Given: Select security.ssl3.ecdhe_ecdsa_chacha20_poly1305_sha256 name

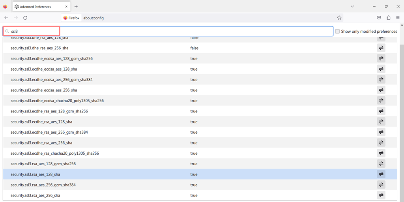Looking at the screenshot, I should 57,101.
